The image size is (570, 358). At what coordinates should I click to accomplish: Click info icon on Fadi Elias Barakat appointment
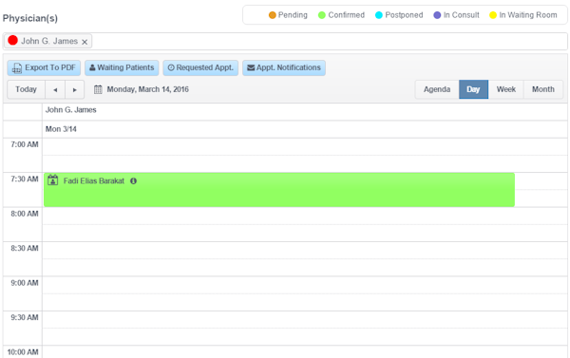133,181
